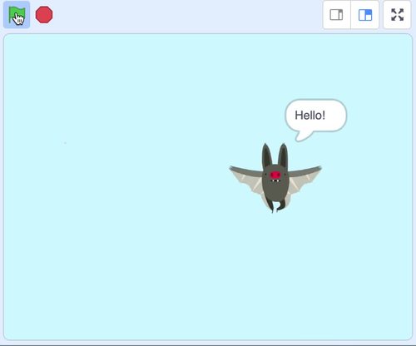Click the speech bubble's pointed tail
416x346 pixels.
[x=303, y=136]
